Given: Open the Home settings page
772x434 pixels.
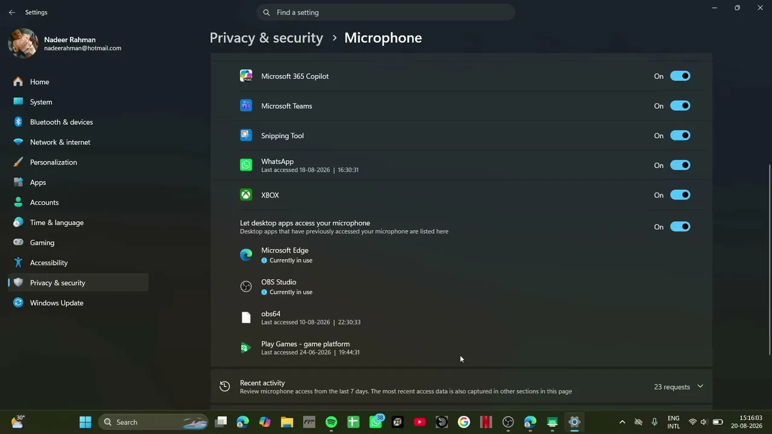Looking at the screenshot, I should pyautogui.click(x=78, y=82).
